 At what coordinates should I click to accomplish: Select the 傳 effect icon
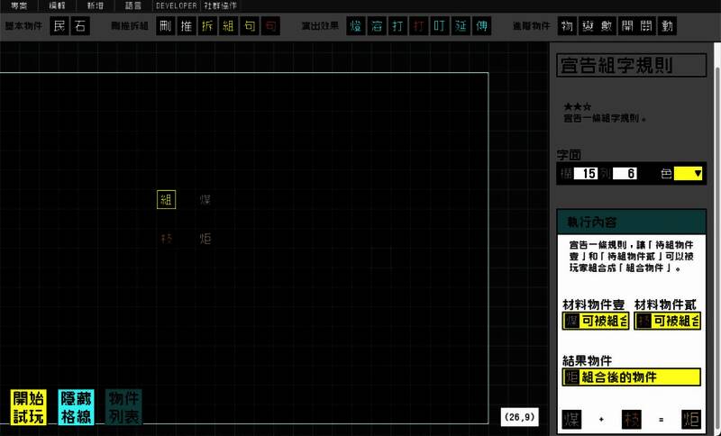(x=482, y=26)
